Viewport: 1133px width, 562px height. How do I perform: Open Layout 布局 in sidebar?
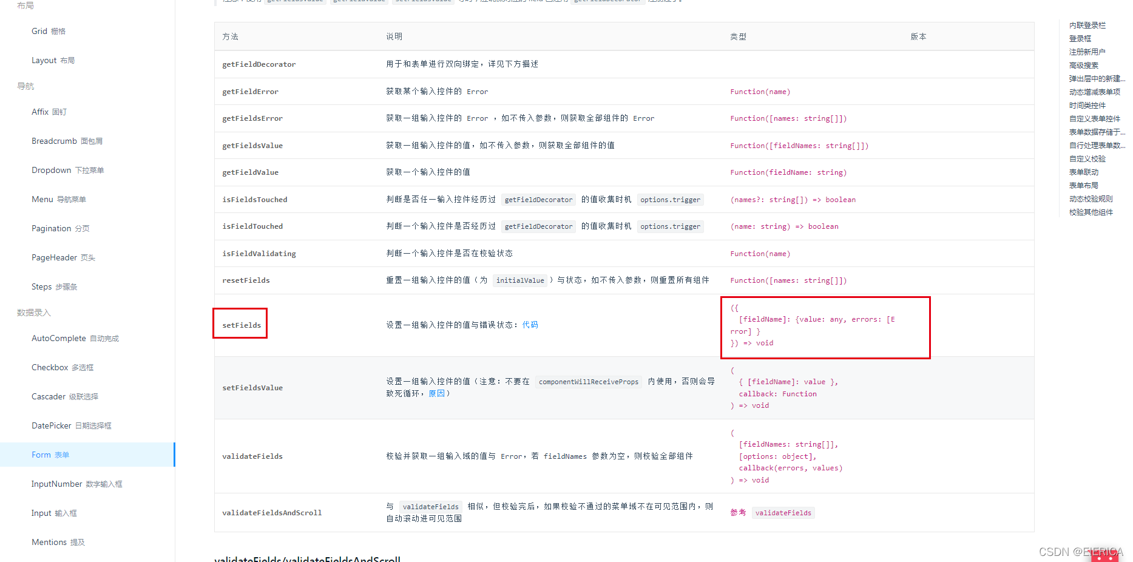click(53, 60)
